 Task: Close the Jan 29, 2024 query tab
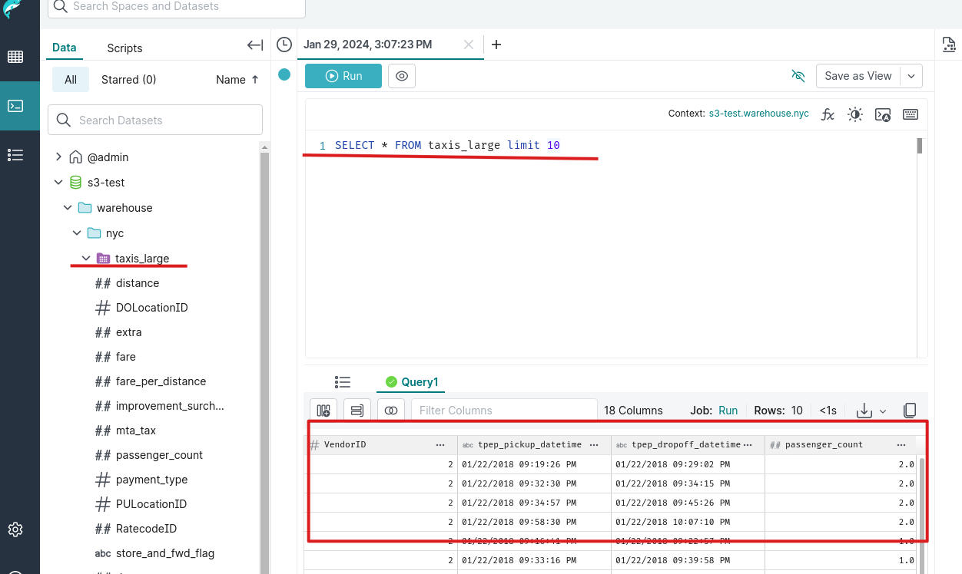point(469,45)
